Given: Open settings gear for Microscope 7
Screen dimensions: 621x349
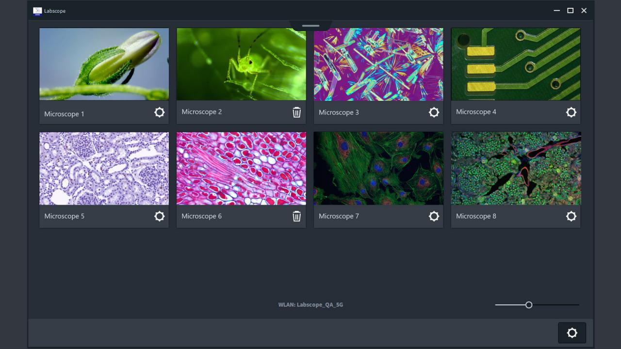Looking at the screenshot, I should [434, 216].
